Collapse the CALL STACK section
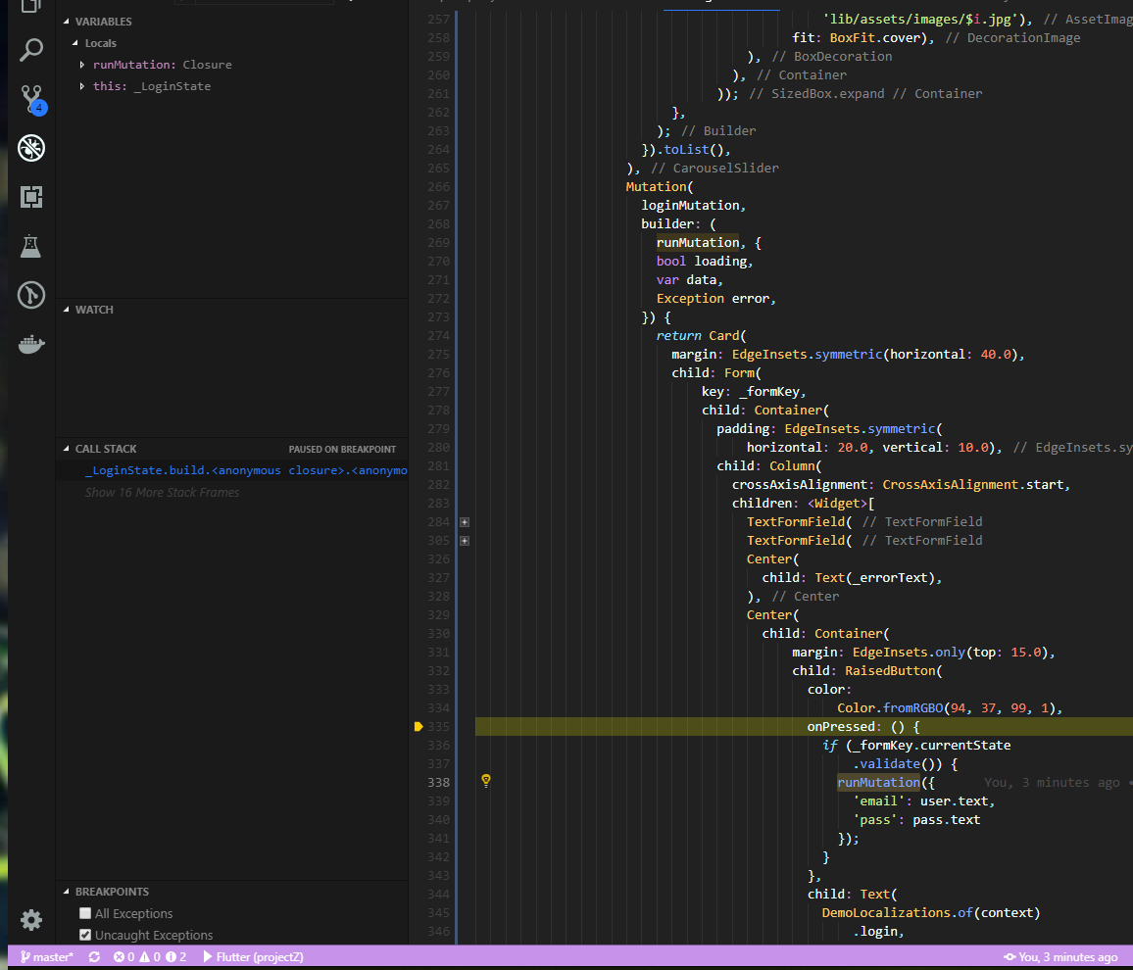Image resolution: width=1133 pixels, height=970 pixels. coord(67,449)
